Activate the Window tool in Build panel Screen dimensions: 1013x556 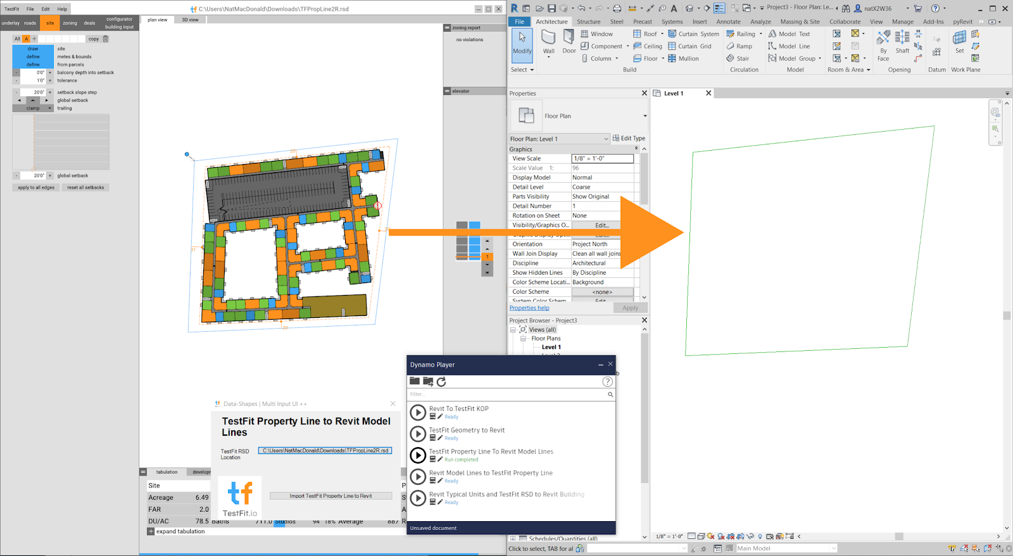point(596,34)
